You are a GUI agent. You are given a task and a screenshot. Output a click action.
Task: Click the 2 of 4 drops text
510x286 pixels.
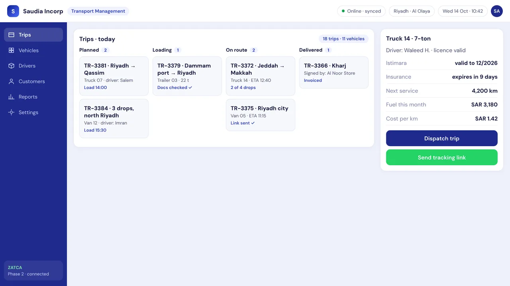pyautogui.click(x=243, y=87)
